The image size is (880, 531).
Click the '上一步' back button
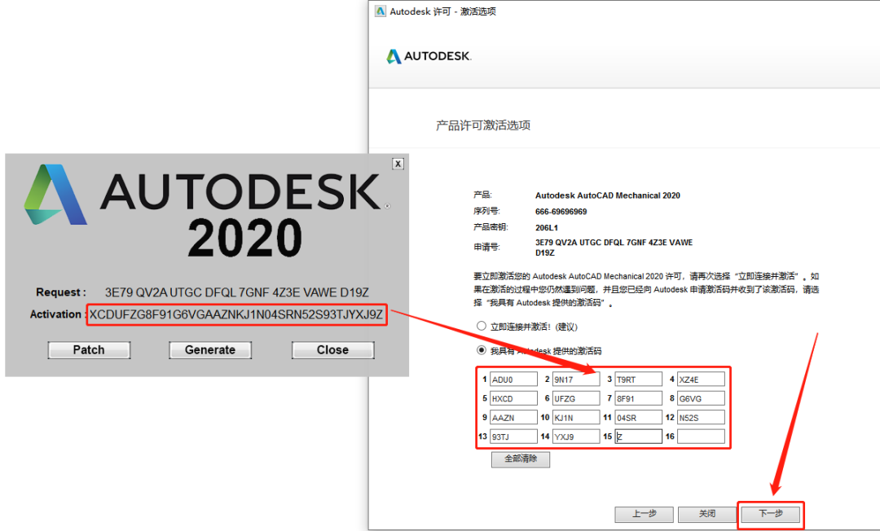point(644,514)
